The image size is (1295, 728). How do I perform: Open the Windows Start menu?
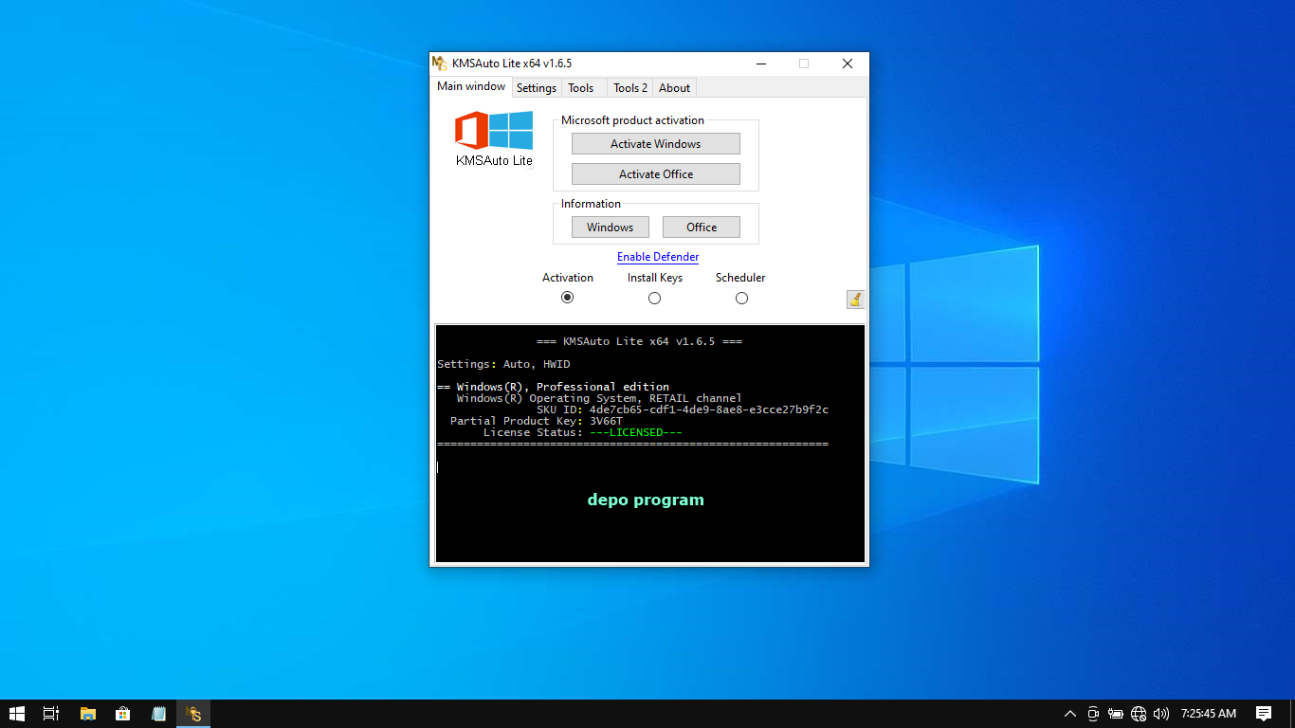(x=16, y=714)
